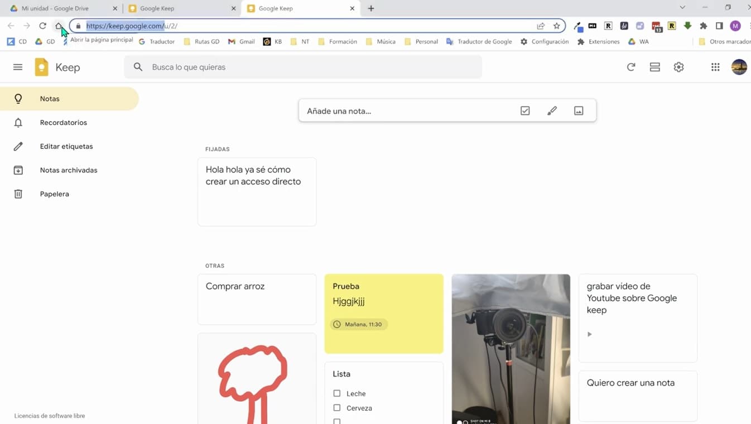Switch to the first Google Keep tab

click(180, 8)
